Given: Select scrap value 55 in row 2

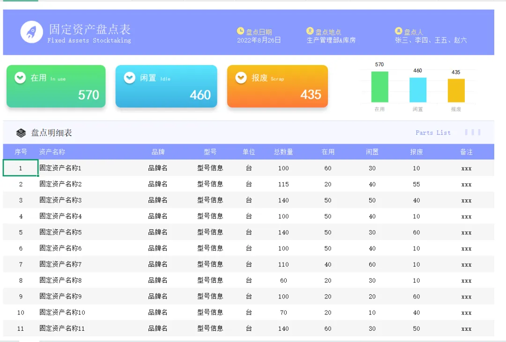Looking at the screenshot, I should tap(417, 184).
